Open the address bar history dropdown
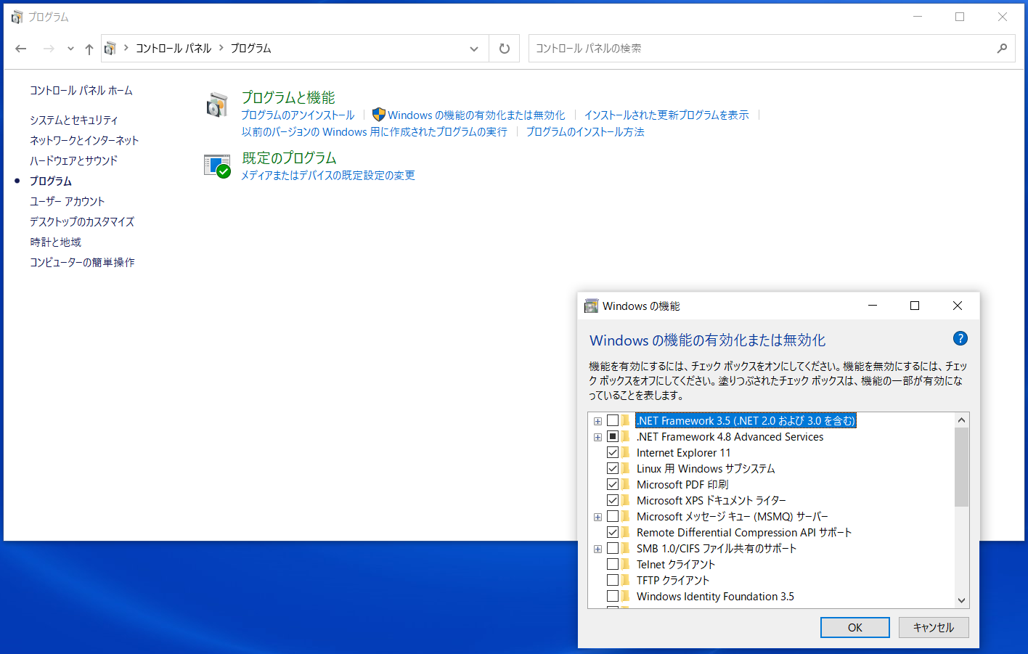The width and height of the screenshot is (1028, 654). pyautogui.click(x=474, y=49)
